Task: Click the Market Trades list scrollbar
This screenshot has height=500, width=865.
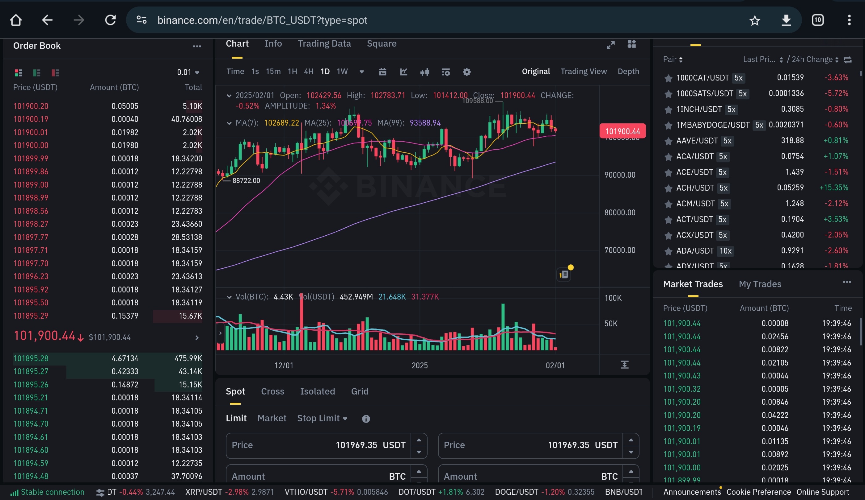Action: 861,332
